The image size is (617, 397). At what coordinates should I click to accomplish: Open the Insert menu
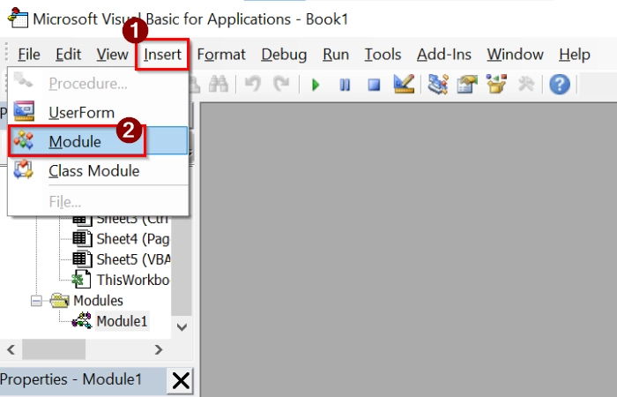[162, 55]
